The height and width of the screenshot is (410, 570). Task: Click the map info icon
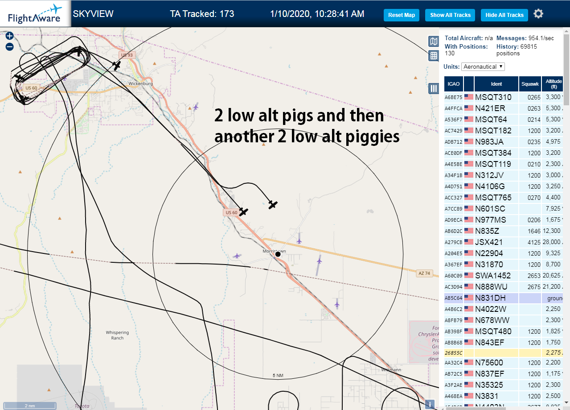[x=430, y=404]
